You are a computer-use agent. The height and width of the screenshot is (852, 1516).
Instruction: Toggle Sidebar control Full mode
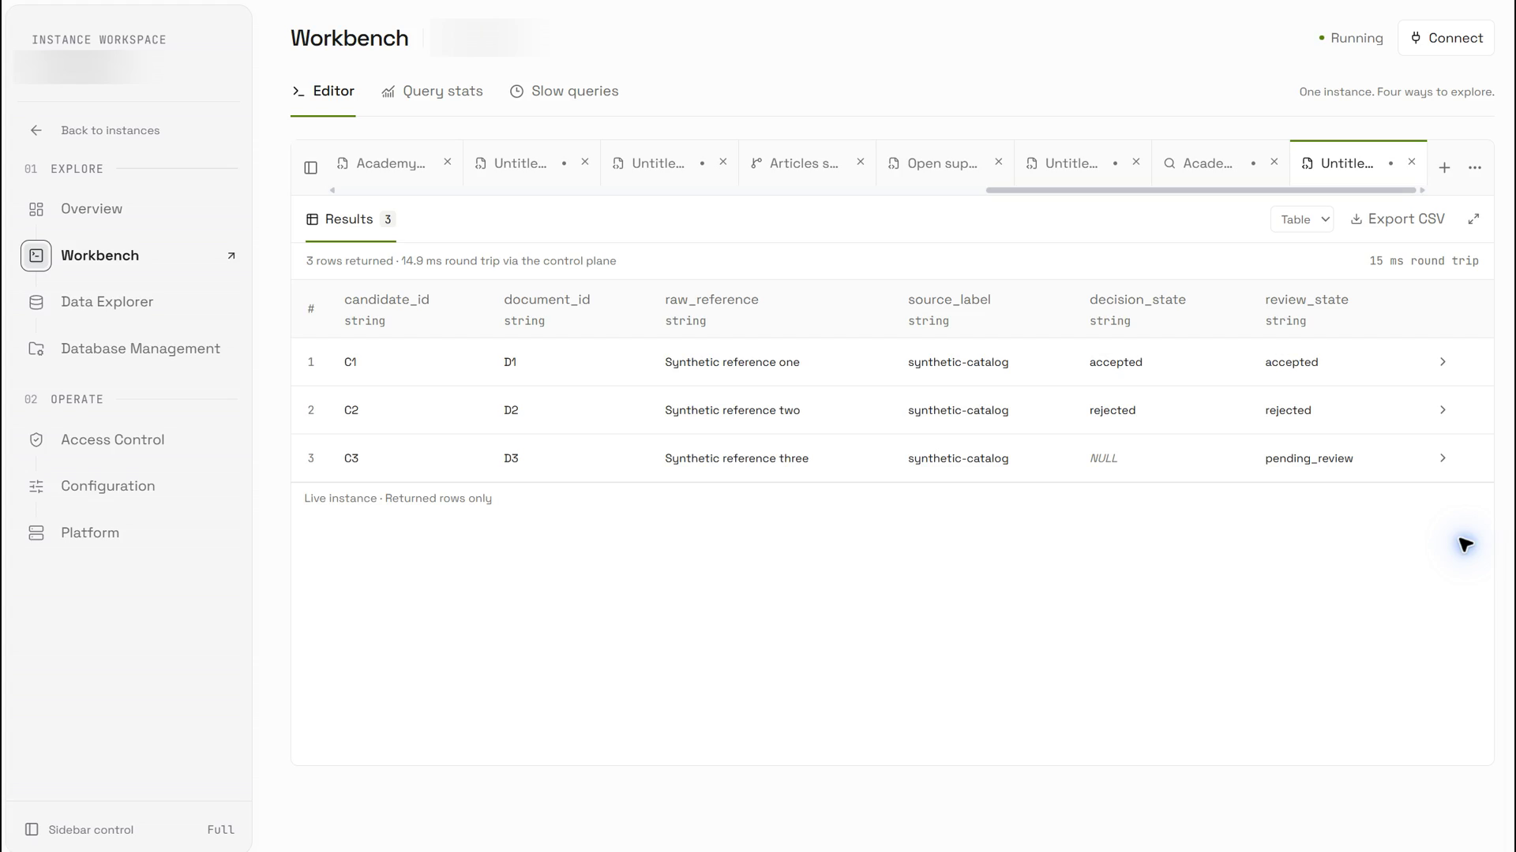click(x=129, y=830)
